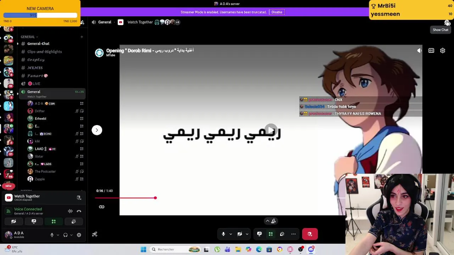Add a channel with GENERAL plus icon
The image size is (454, 255).
[82, 37]
